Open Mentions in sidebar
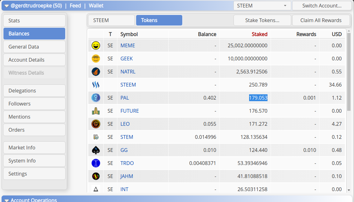Viewport: 354px width, 202px height. (34, 117)
